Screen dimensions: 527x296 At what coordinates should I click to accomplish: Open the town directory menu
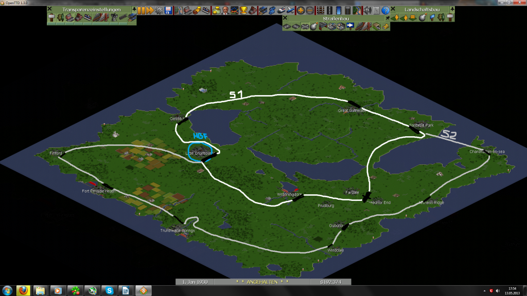[187, 10]
